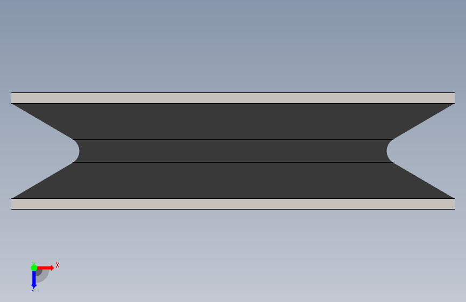Click the red X axis arrow
The image size is (466, 302).
pos(45,268)
